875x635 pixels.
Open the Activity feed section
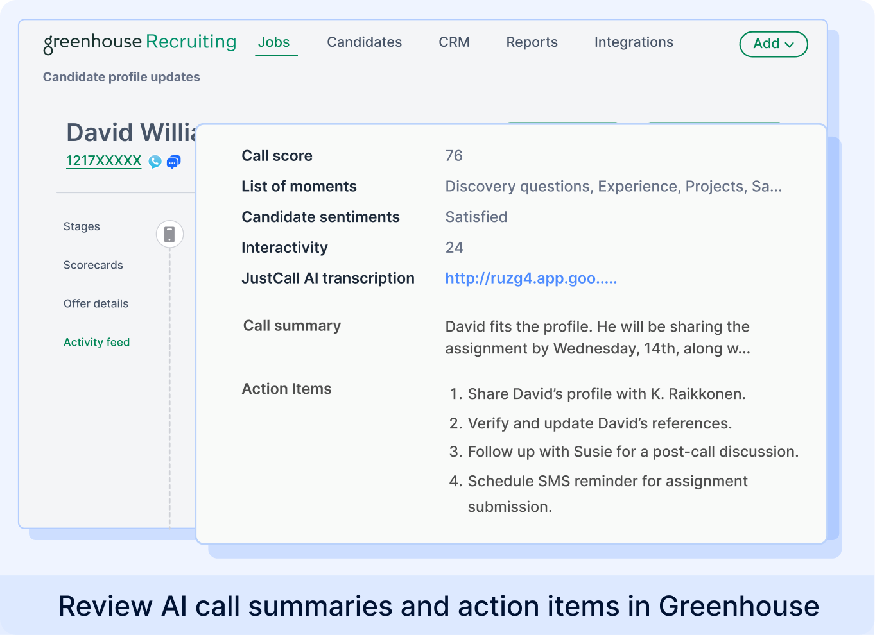click(96, 343)
